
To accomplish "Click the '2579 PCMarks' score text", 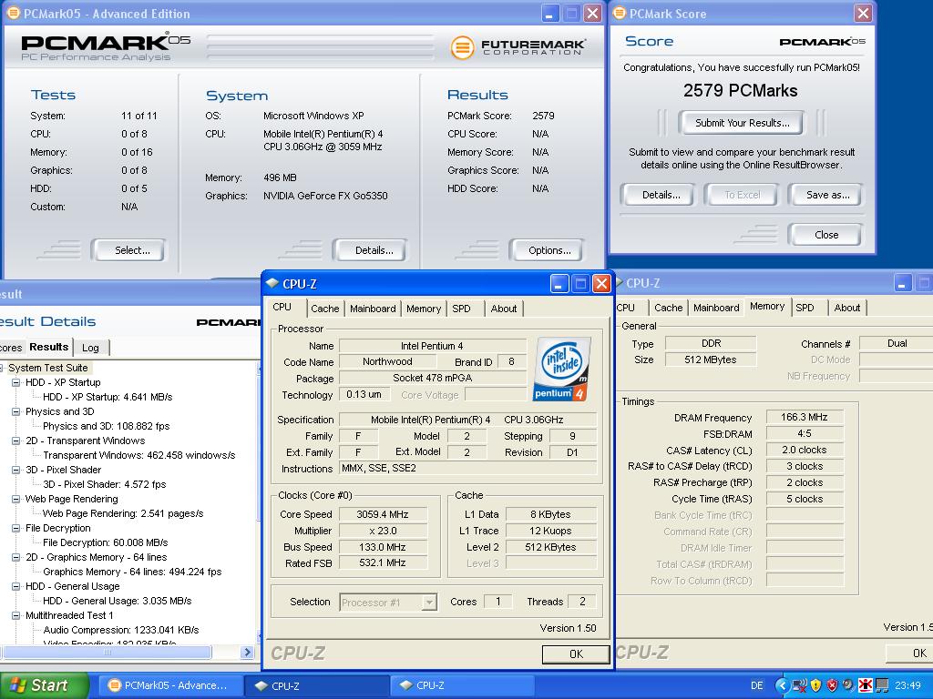I will [740, 90].
